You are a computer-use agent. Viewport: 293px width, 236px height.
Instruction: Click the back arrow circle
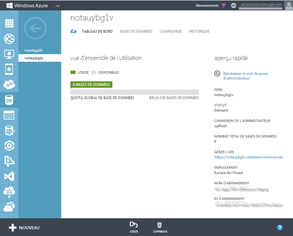pos(35,28)
